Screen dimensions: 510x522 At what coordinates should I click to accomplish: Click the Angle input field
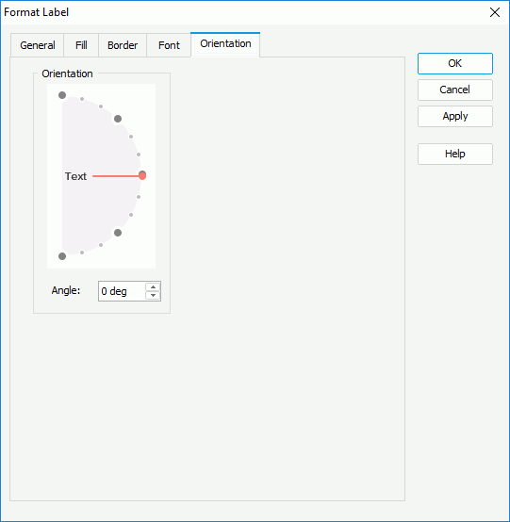(x=123, y=291)
